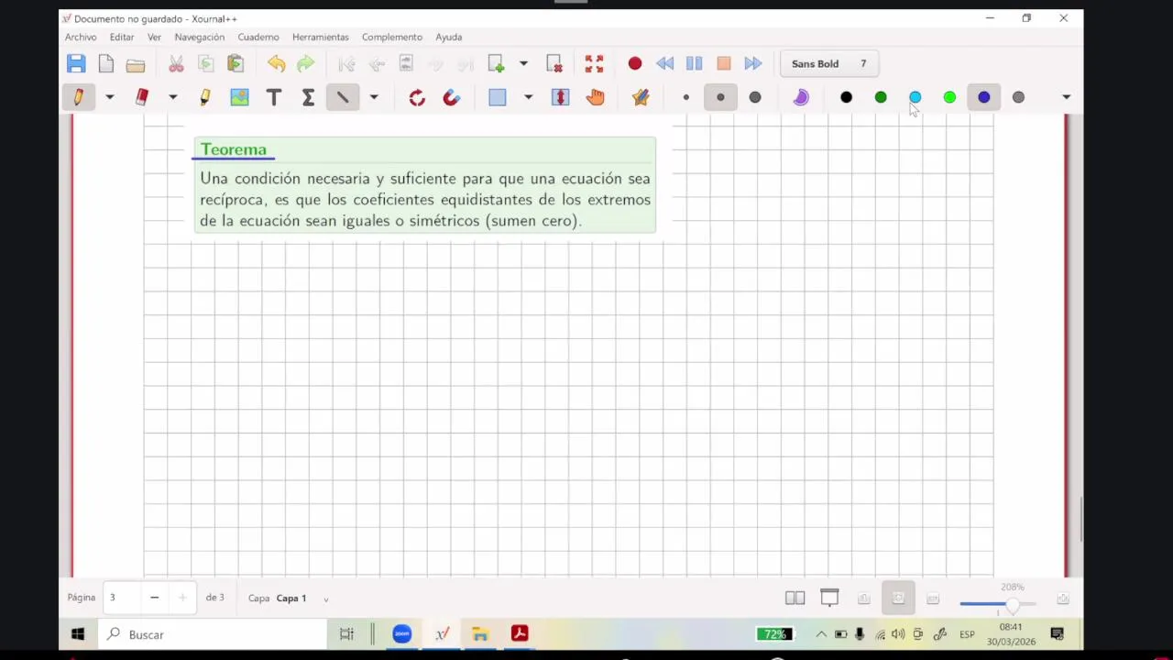The image size is (1173, 660).
Task: Toggle the purple fill option
Action: tap(801, 97)
